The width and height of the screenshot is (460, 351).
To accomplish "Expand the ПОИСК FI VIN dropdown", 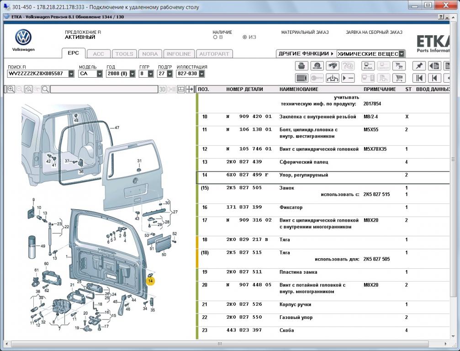I will 71,74.
